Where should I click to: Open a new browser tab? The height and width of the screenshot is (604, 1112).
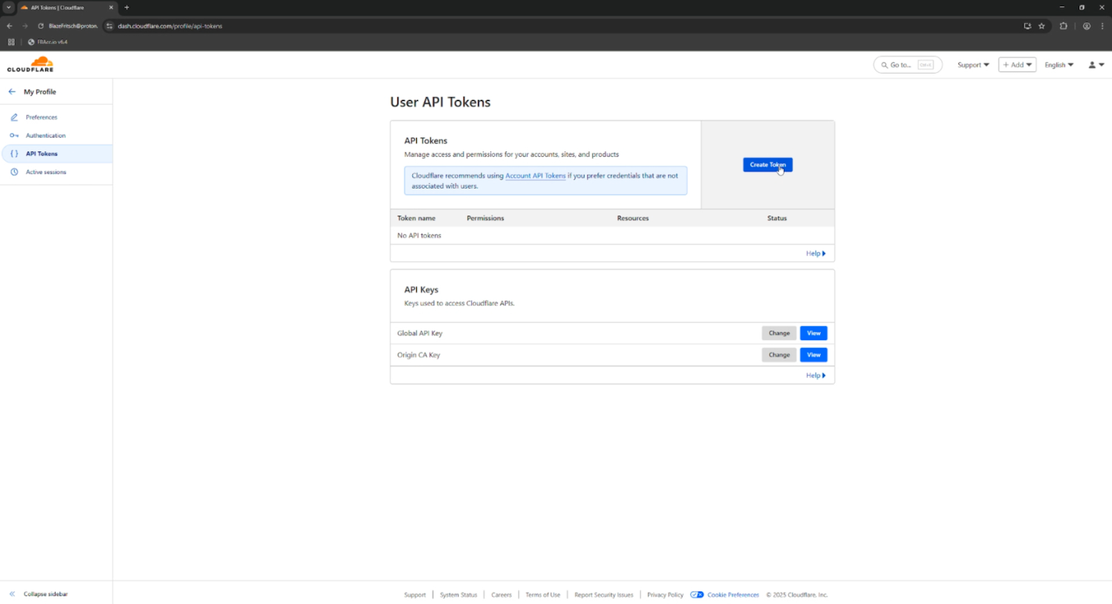(x=126, y=8)
